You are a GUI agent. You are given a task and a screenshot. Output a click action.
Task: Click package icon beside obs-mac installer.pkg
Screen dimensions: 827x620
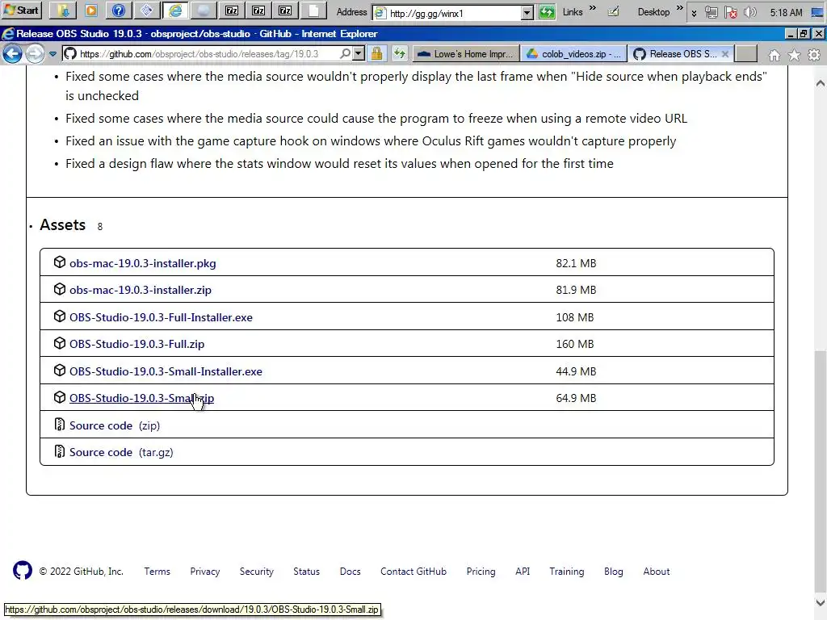coord(60,262)
